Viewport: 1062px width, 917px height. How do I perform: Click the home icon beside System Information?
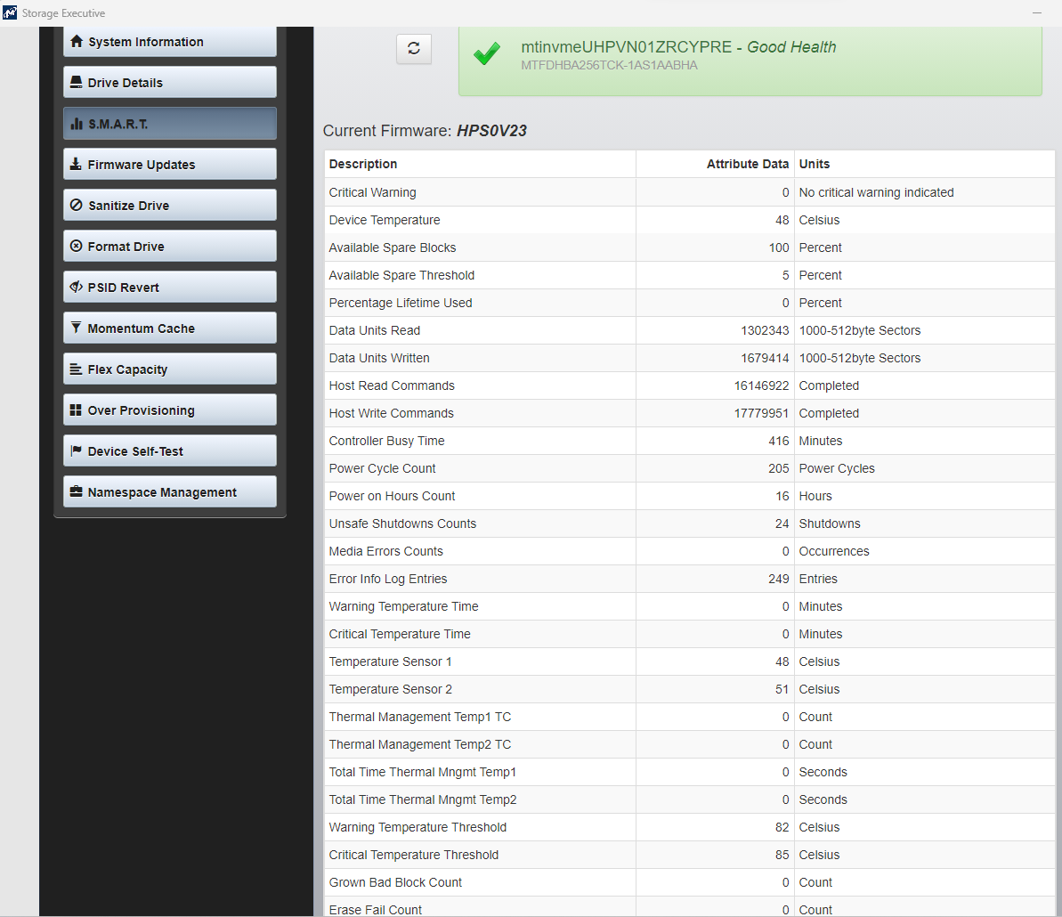(x=77, y=42)
